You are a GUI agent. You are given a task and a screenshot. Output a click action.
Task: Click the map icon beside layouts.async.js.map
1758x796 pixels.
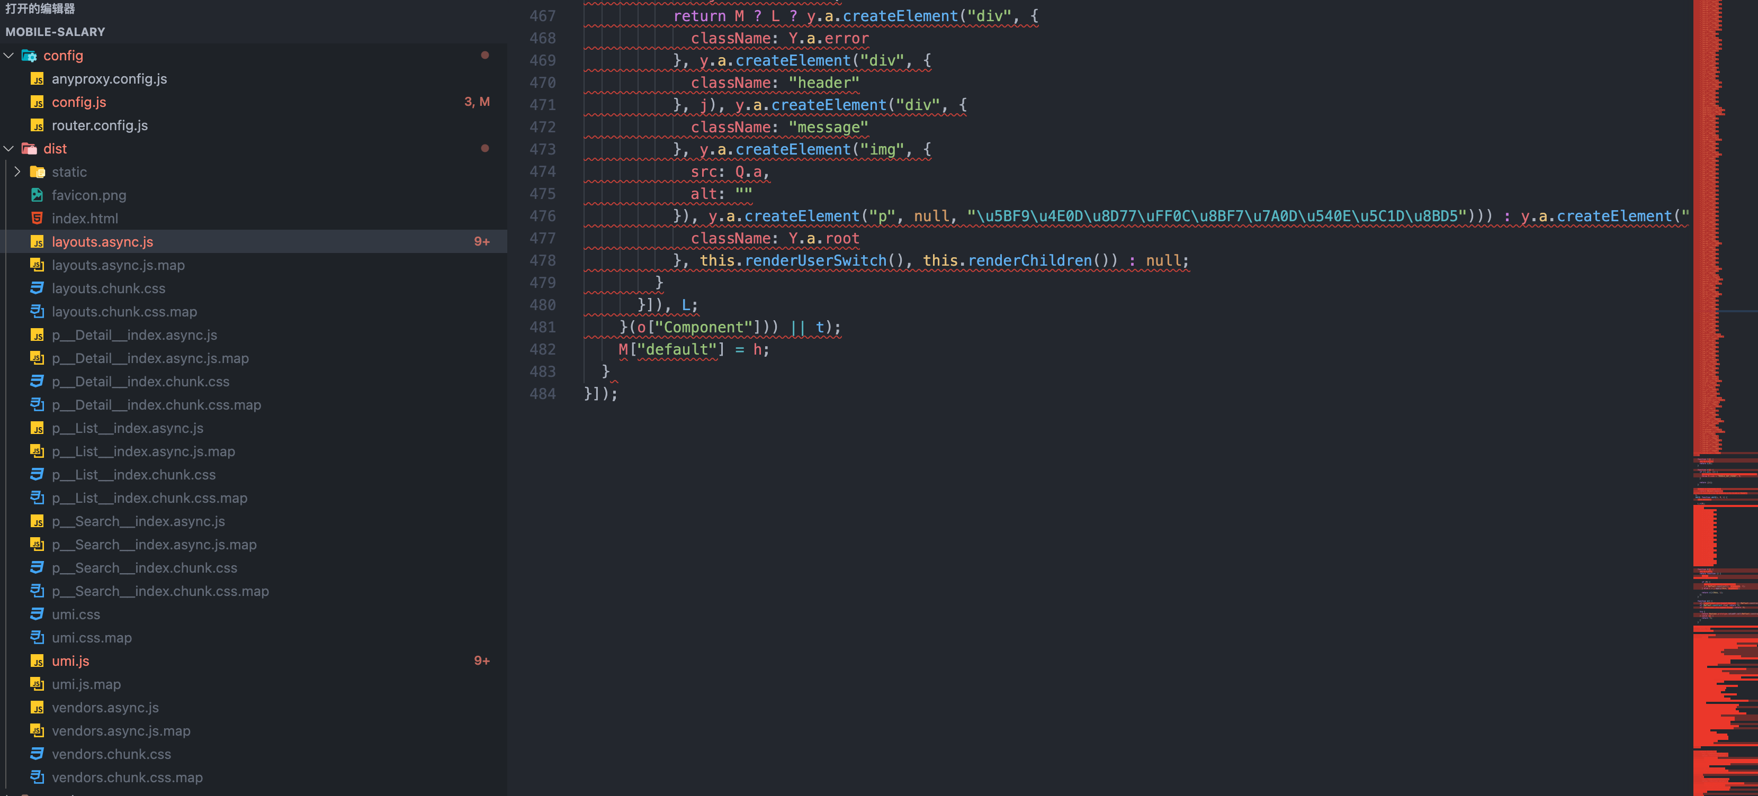point(38,265)
